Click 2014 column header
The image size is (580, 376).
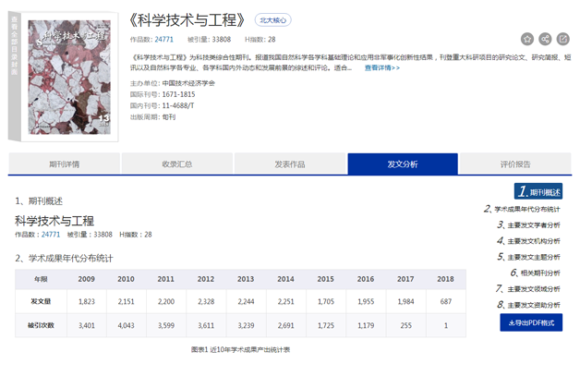click(x=286, y=279)
